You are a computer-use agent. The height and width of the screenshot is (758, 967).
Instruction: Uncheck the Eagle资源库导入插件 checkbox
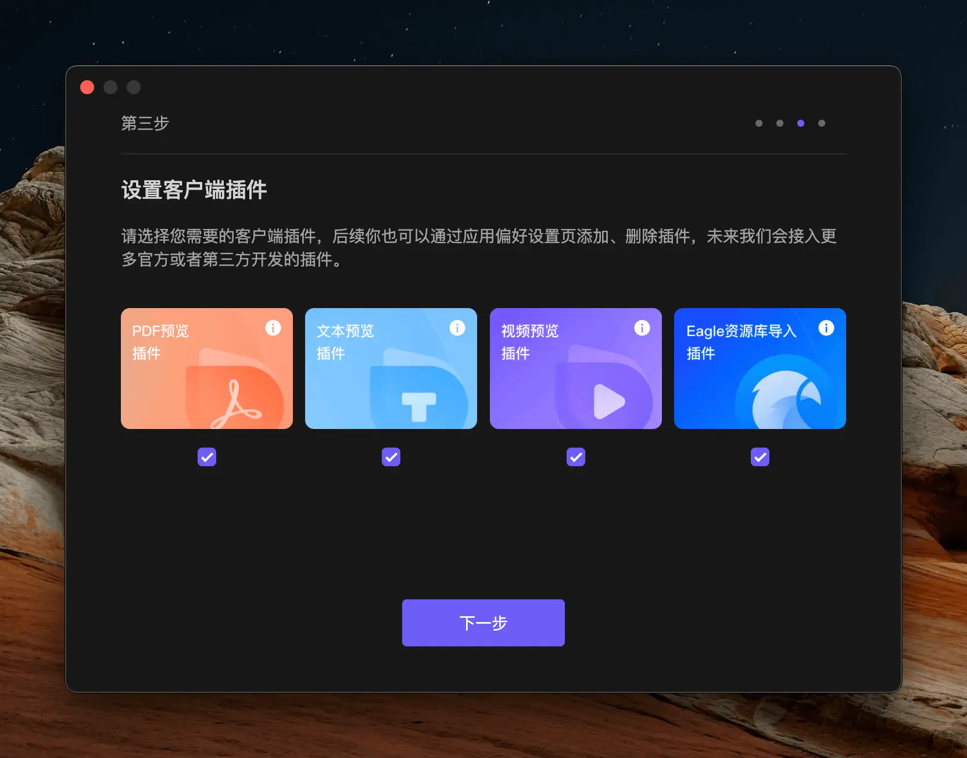pyautogui.click(x=760, y=457)
